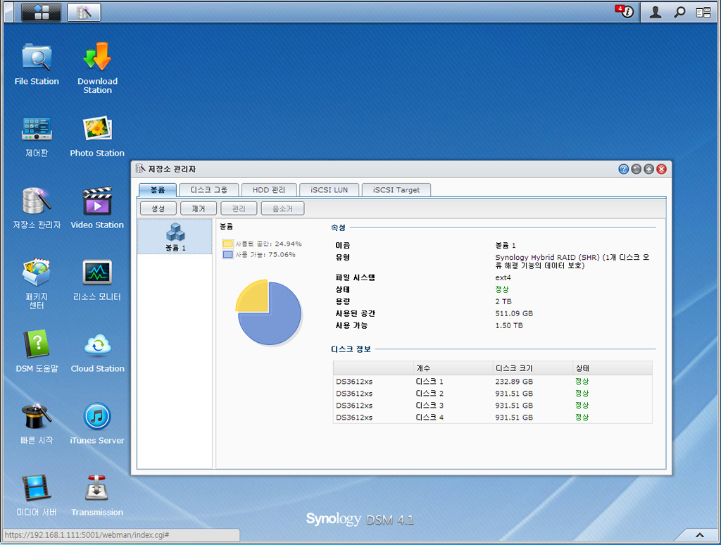
Task: Click the 음소거 mute button
Action: (282, 208)
